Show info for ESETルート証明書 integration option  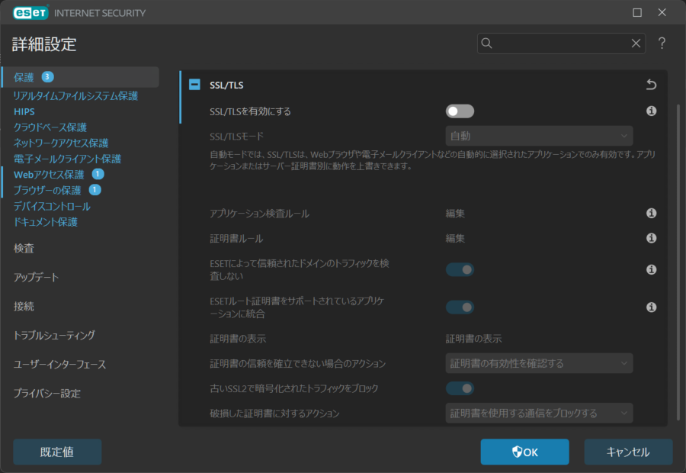[651, 307]
